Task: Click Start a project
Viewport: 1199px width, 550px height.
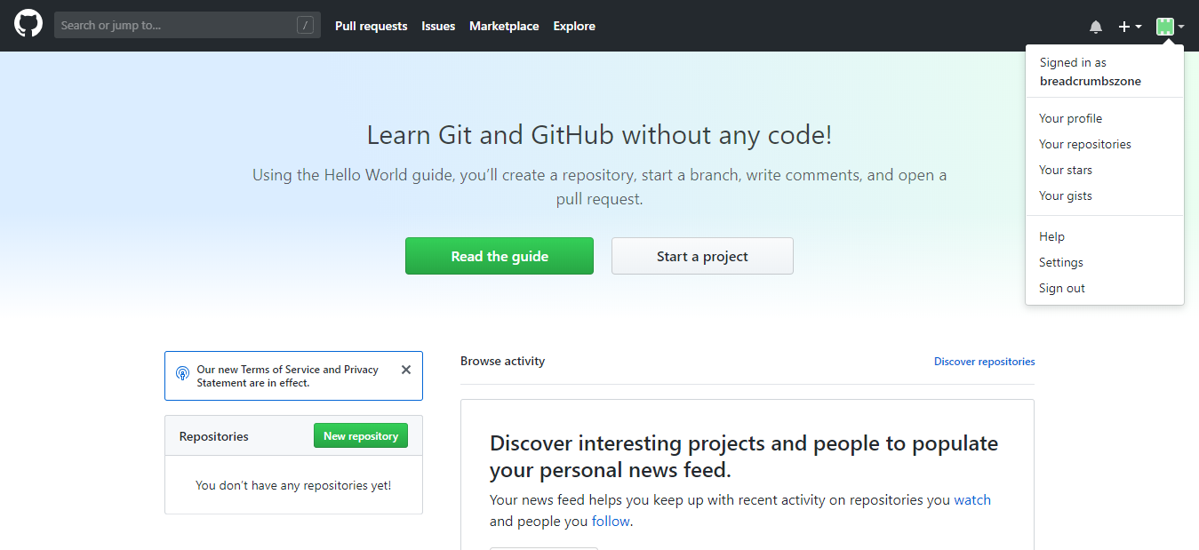Action: [701, 256]
